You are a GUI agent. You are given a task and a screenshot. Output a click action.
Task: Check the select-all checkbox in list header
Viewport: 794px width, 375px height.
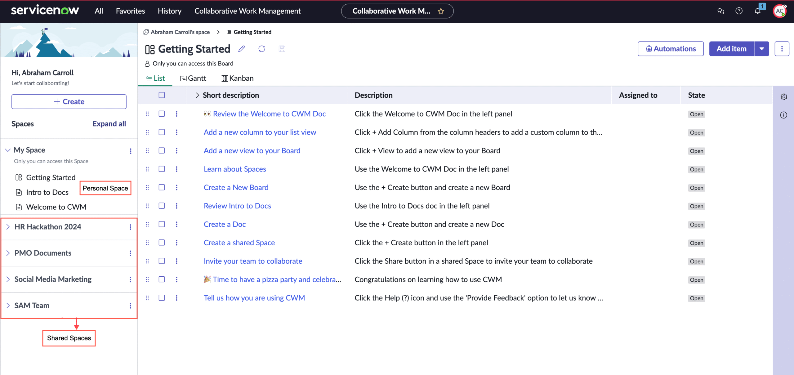[162, 95]
